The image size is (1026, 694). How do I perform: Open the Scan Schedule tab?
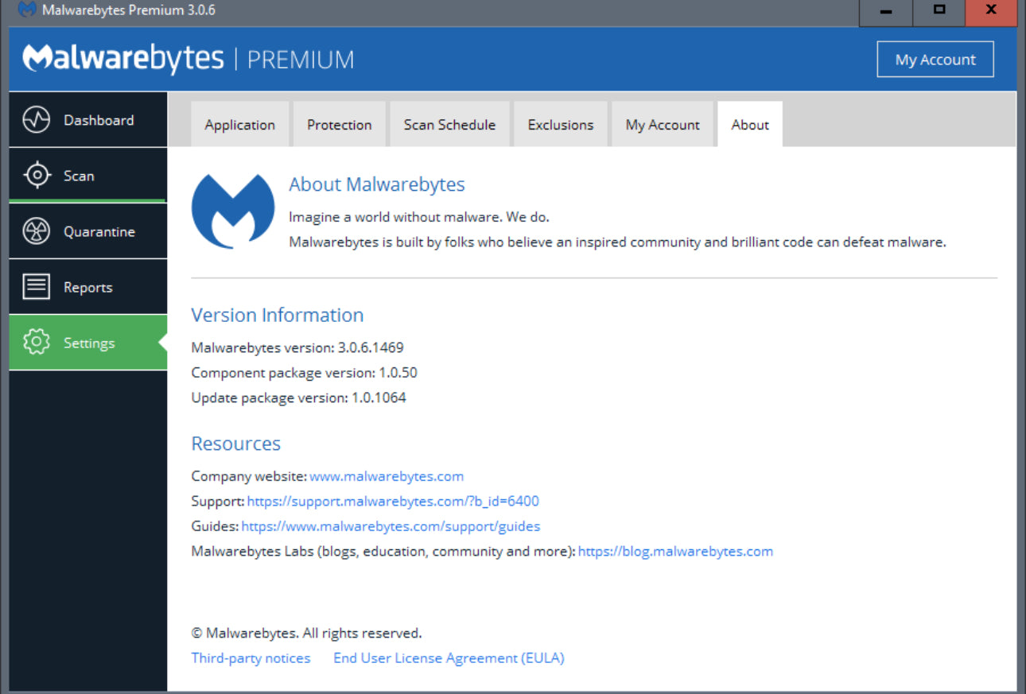pyautogui.click(x=449, y=124)
